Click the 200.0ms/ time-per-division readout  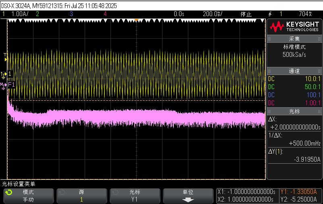pyautogui.click(x=212, y=14)
